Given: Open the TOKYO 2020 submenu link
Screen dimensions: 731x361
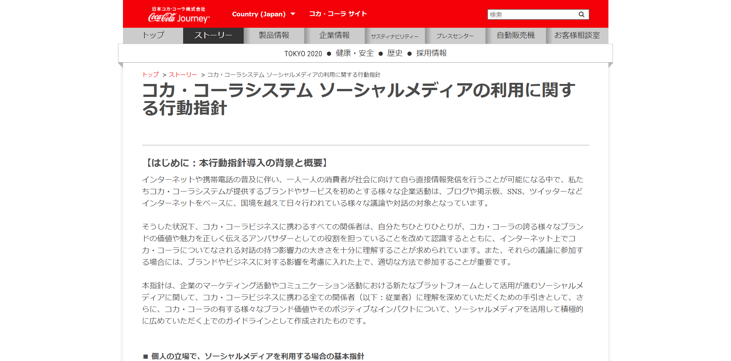Looking at the screenshot, I should point(303,54).
